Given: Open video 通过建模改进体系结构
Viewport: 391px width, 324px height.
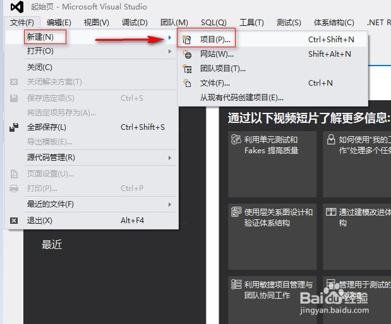Looking at the screenshot, I should pos(357,236).
